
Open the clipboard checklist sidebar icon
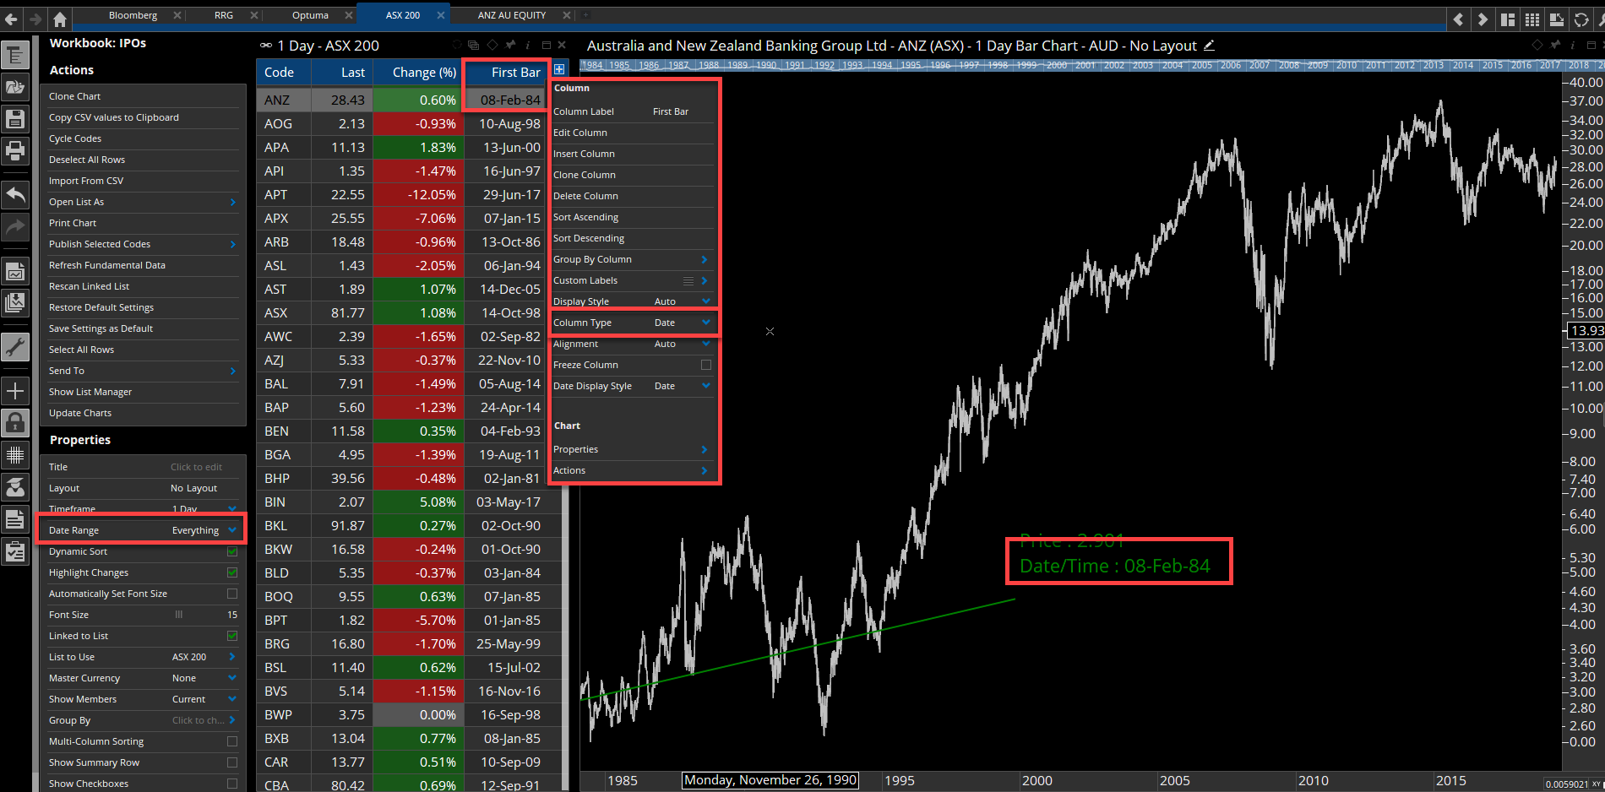tap(15, 551)
